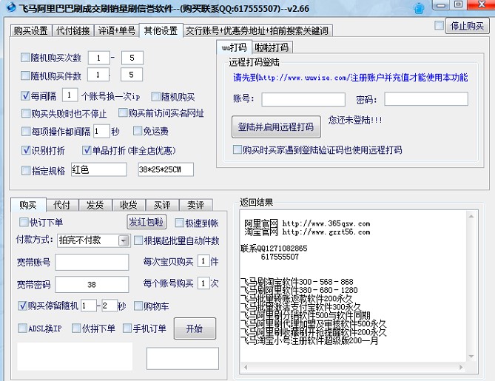Screen dimensions: 495x381
Task: Click the http://www.365qsw.com text line
Action: click(x=326, y=223)
